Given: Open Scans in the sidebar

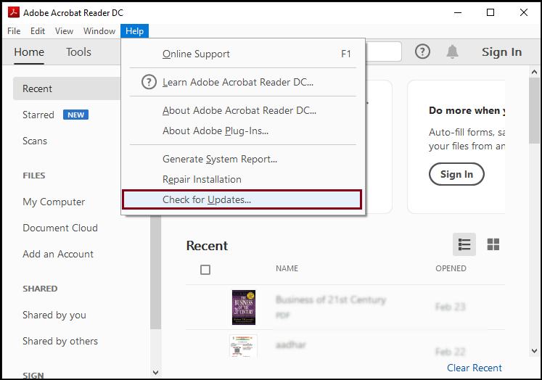Looking at the screenshot, I should [35, 141].
